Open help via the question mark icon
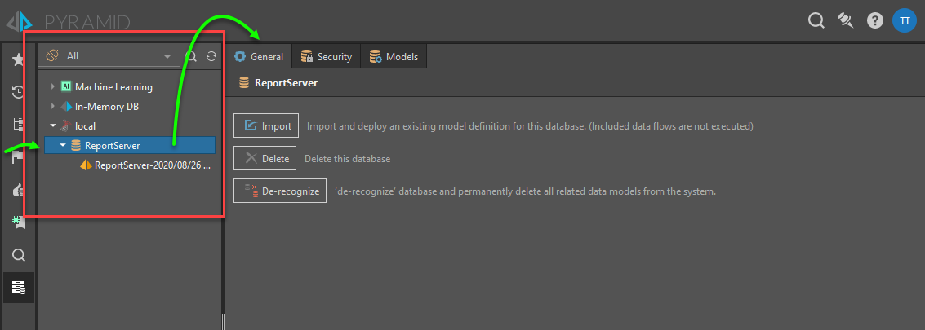The height and width of the screenshot is (330, 925). coord(875,21)
